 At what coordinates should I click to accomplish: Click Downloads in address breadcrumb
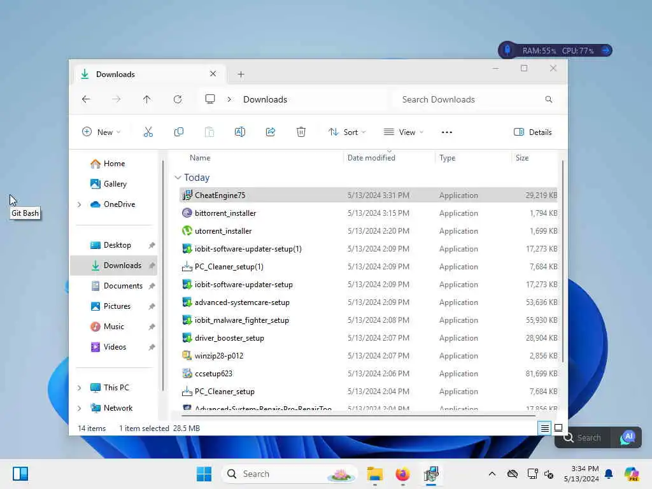(266, 99)
